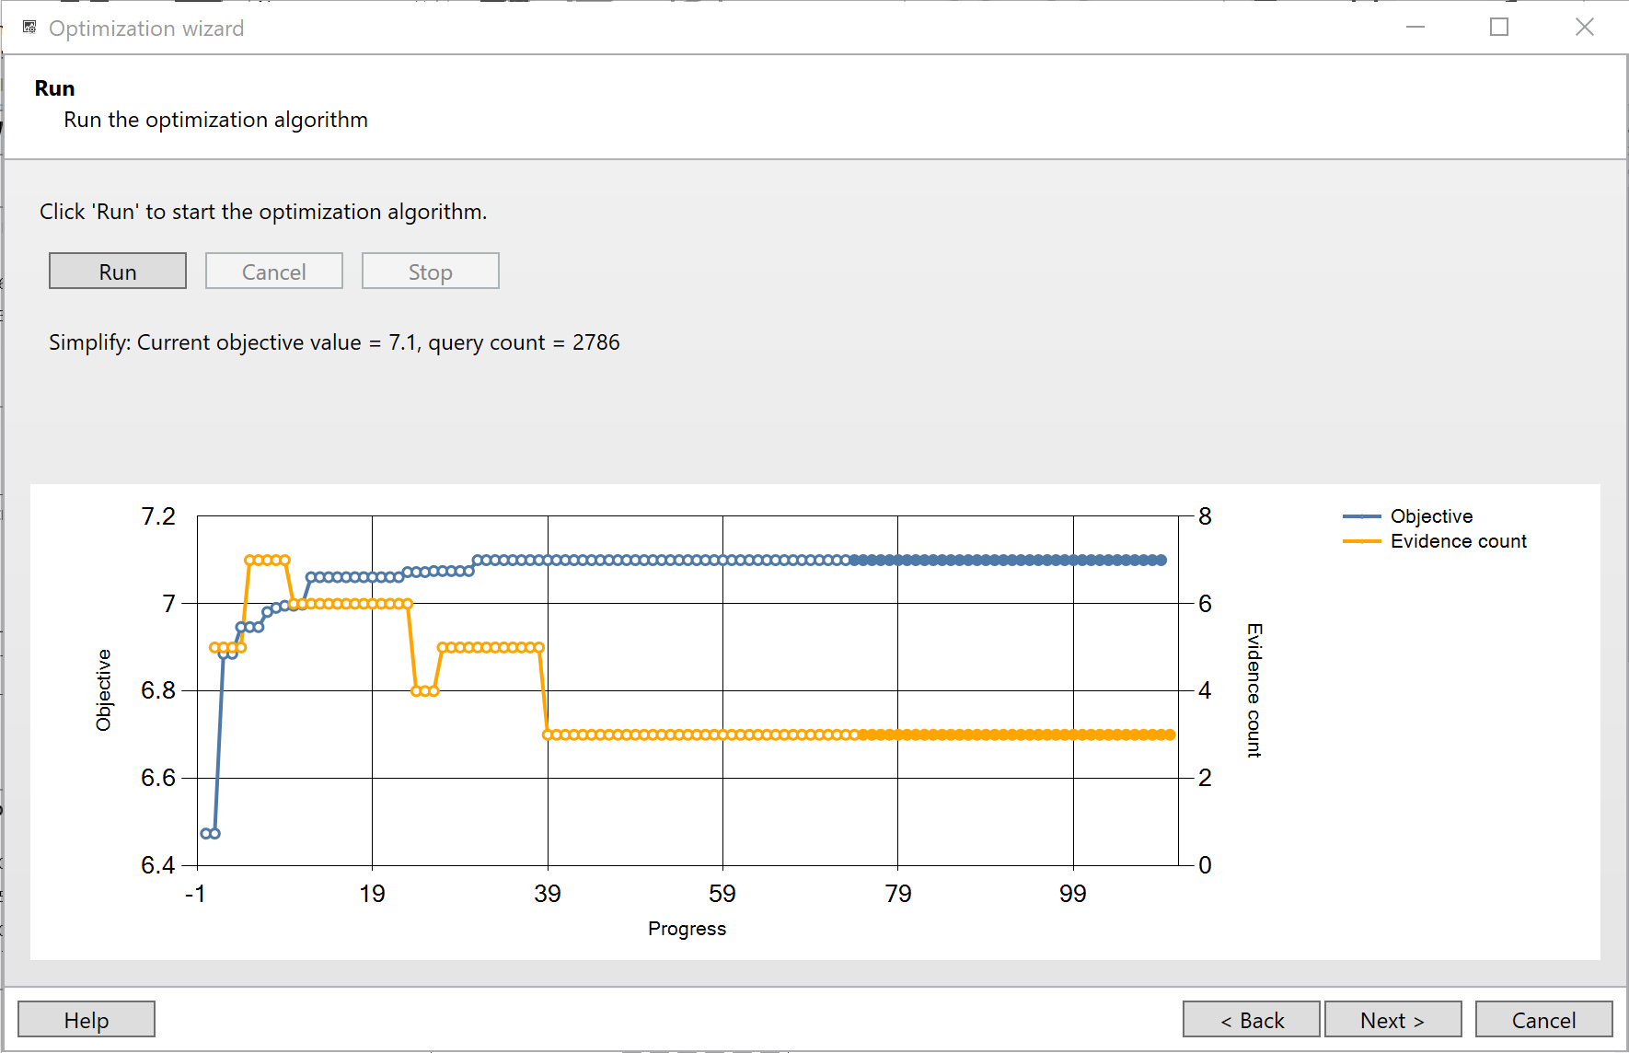Click the maximize window icon

pos(1498,28)
